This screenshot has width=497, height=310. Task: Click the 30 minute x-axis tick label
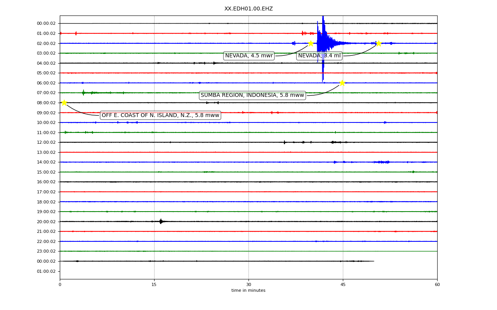coord(248,285)
